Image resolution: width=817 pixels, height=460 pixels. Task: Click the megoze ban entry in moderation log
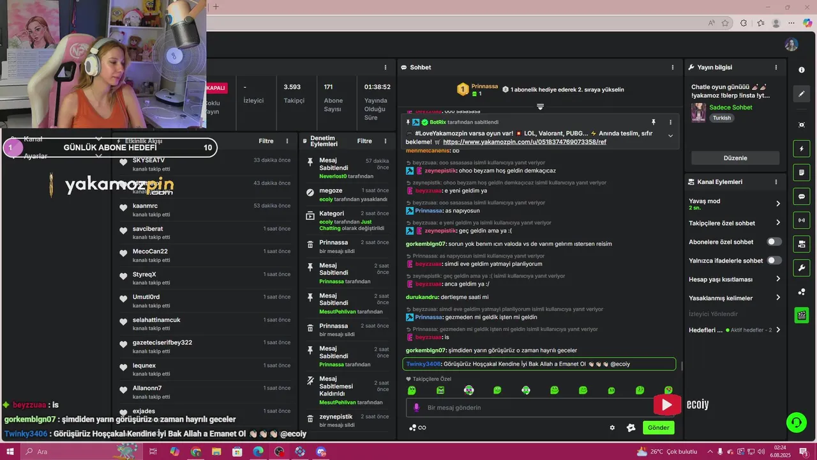pyautogui.click(x=348, y=195)
